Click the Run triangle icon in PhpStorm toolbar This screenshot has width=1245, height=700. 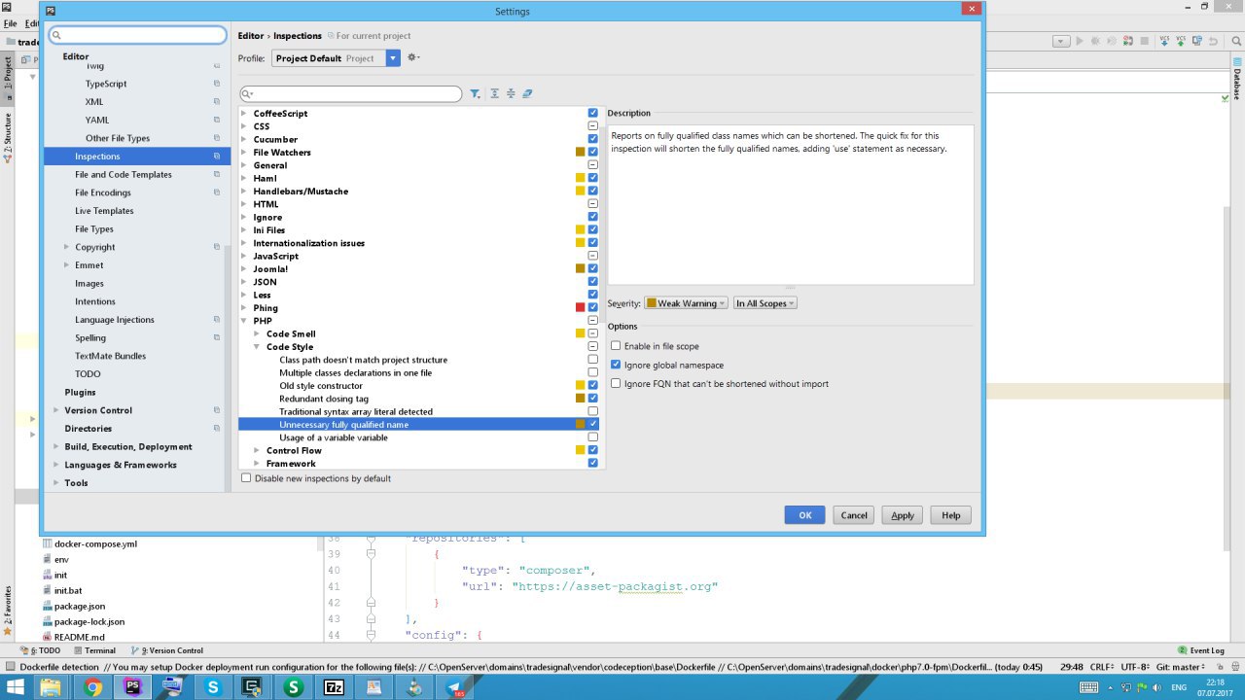(1080, 41)
